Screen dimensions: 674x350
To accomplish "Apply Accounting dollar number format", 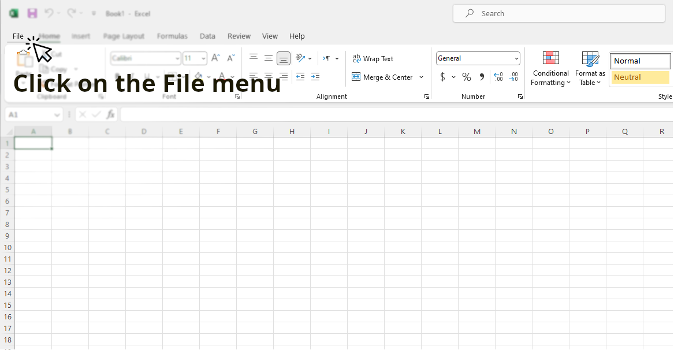I will click(x=443, y=77).
